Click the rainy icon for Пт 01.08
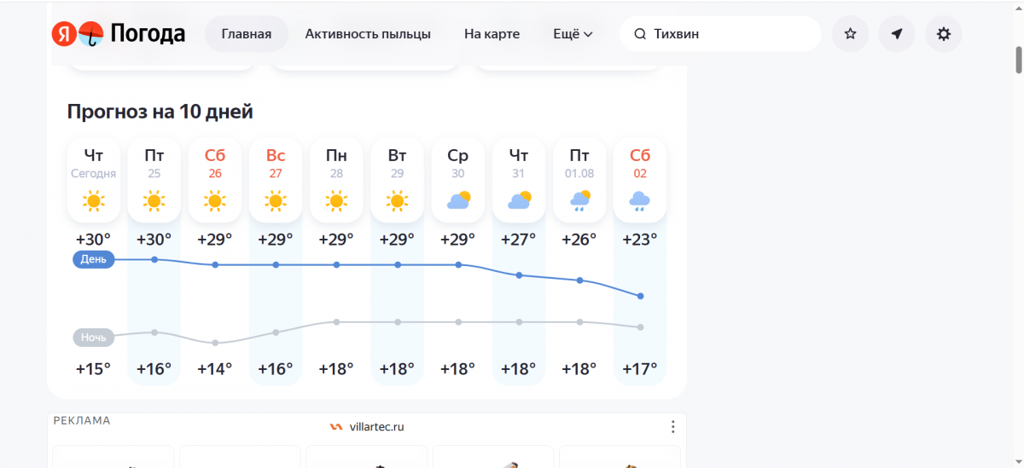Screen dimensions: 1024x468 [579, 201]
